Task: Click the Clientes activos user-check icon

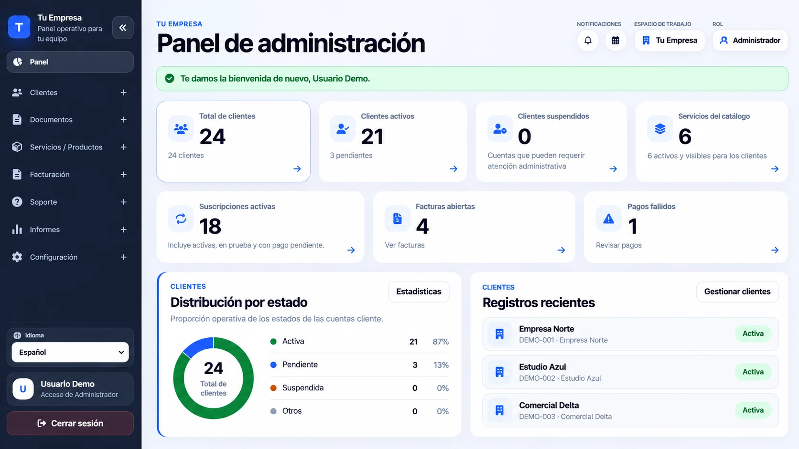Action: 343,129
